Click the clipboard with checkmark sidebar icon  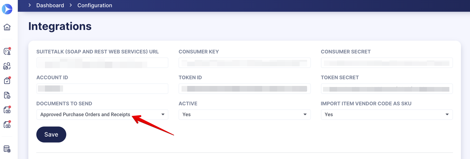pos(7,81)
